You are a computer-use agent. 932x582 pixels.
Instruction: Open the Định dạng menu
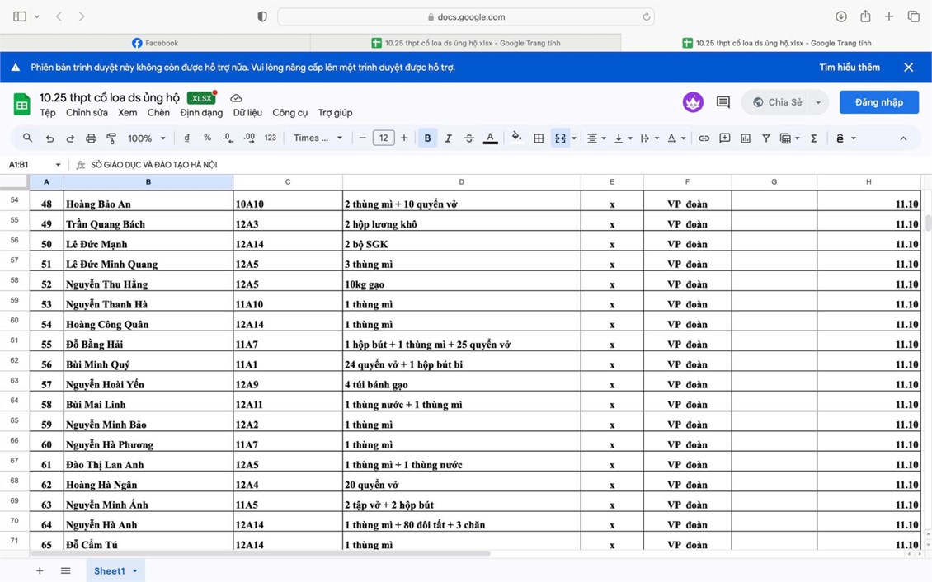[201, 113]
